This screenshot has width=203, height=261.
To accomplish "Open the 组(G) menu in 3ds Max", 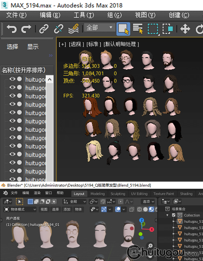I will [x=114, y=15].
